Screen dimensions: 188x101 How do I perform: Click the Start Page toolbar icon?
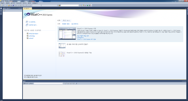[88, 5]
